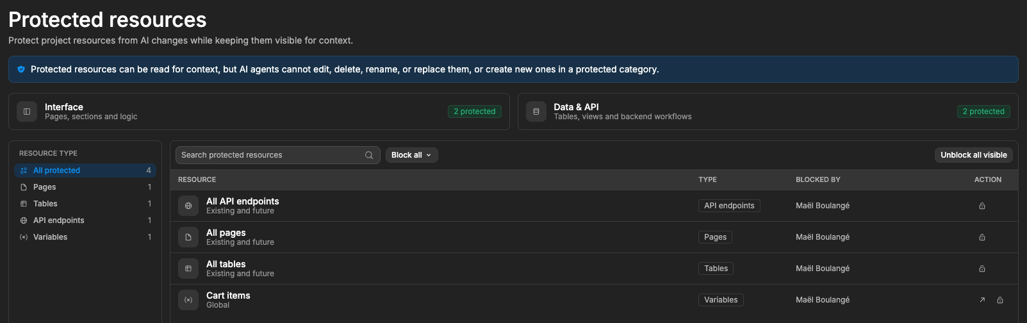This screenshot has width=1027, height=323.
Task: Filter by API endpoints resource type
Action: [85, 220]
